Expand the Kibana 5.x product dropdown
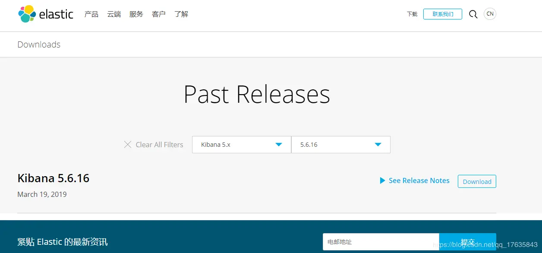 [242, 145]
